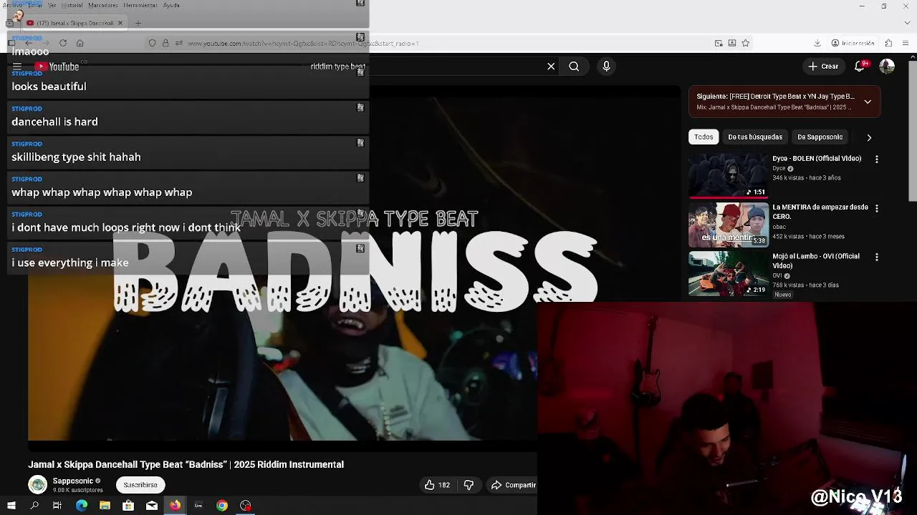Open Task View on taskbar
This screenshot has height=515, width=917.
click(x=57, y=506)
